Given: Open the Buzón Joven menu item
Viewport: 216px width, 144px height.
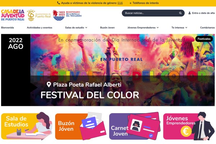Looking at the screenshot, I should 107,28.
